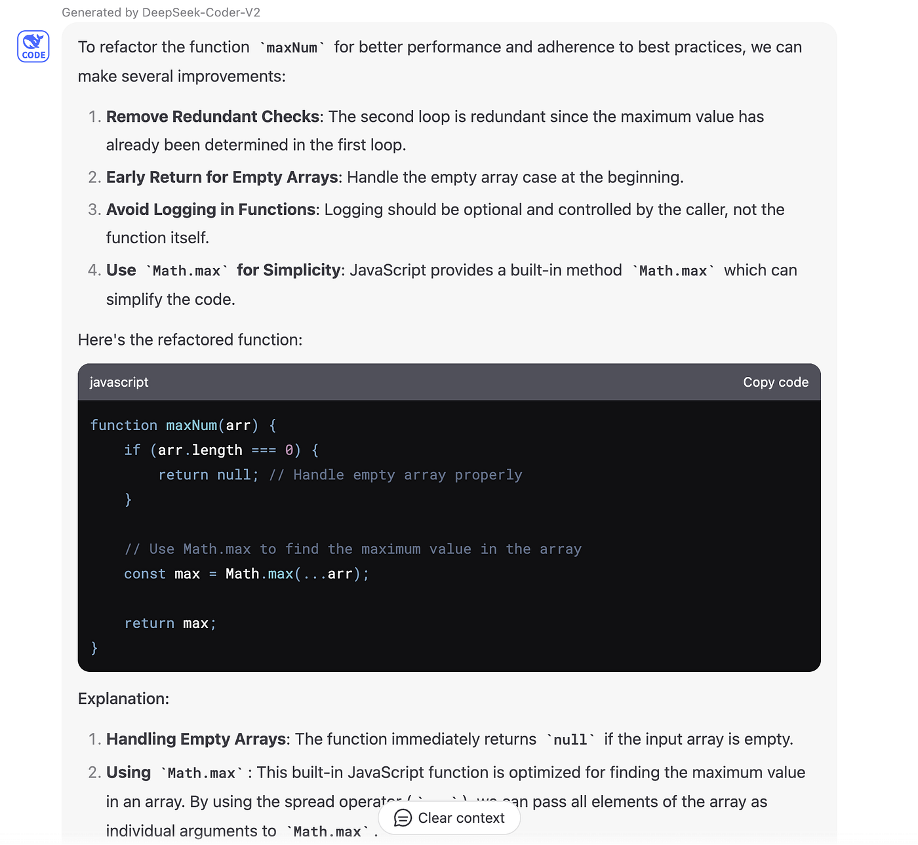This screenshot has height=845, width=918.
Task: Click the inline `maxNum` code in the intro
Action: [x=292, y=48]
